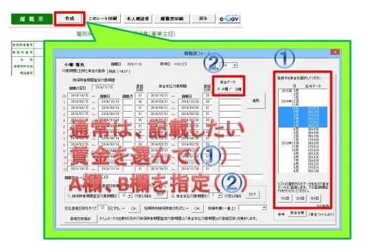
Task: Click the 3行目 registration start button
Action: tap(314, 199)
